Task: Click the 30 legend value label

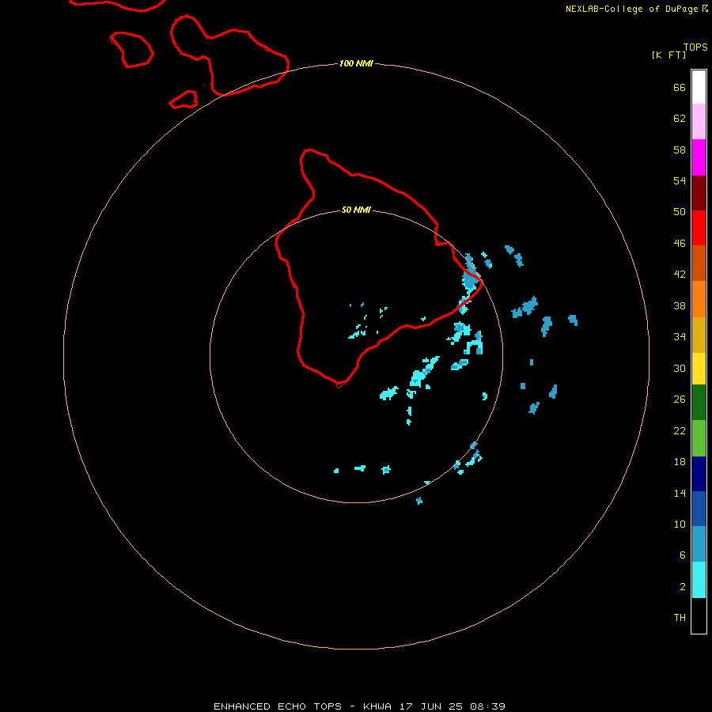Action: click(x=680, y=368)
